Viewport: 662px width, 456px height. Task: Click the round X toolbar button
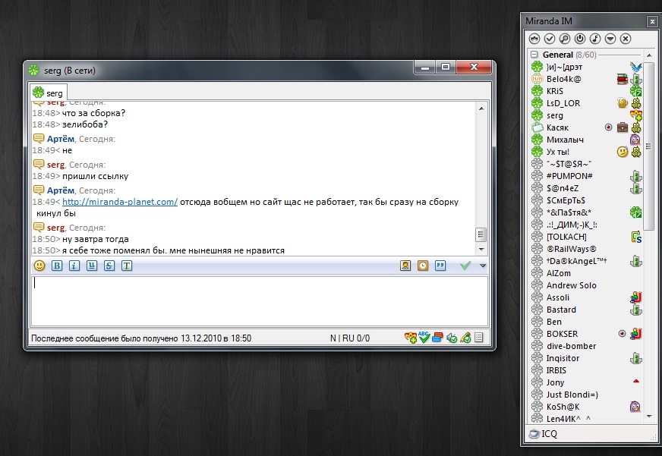click(x=626, y=39)
